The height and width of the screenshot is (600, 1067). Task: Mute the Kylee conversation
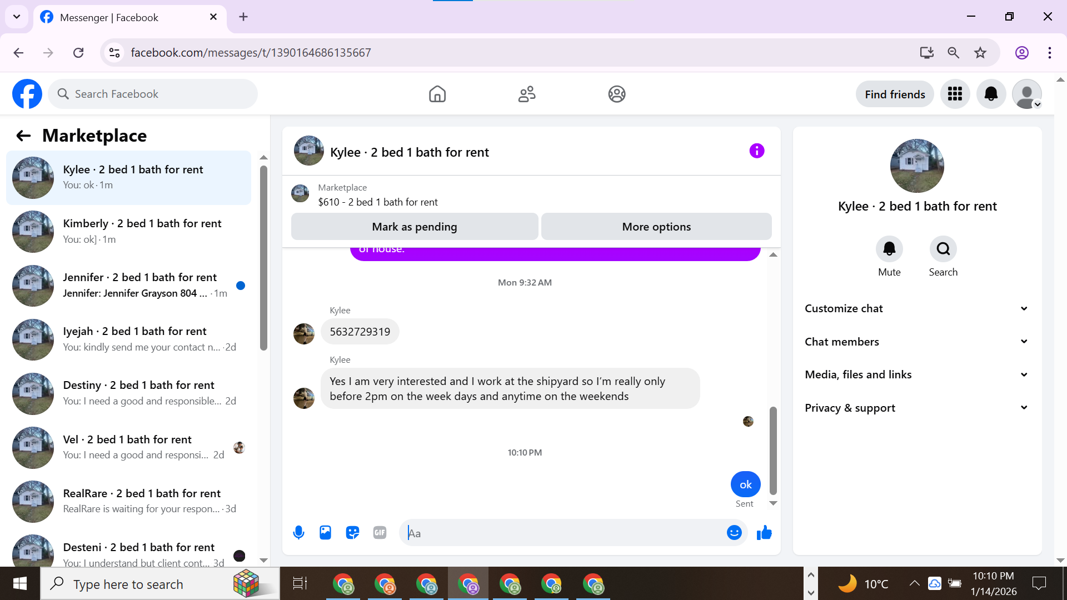(x=889, y=249)
